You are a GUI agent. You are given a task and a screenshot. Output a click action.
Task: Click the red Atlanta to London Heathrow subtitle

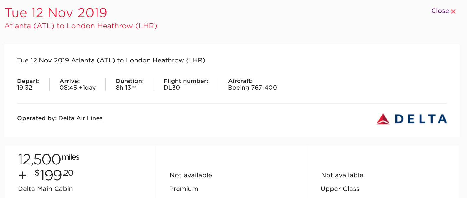tap(81, 26)
